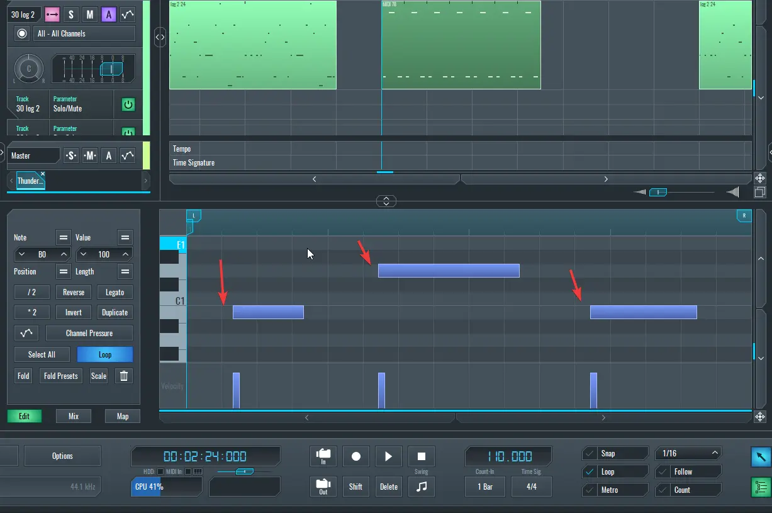Screen dimensions: 772x513
Task: Toggle green power button for Solo/Mute parameter
Action: click(x=128, y=104)
